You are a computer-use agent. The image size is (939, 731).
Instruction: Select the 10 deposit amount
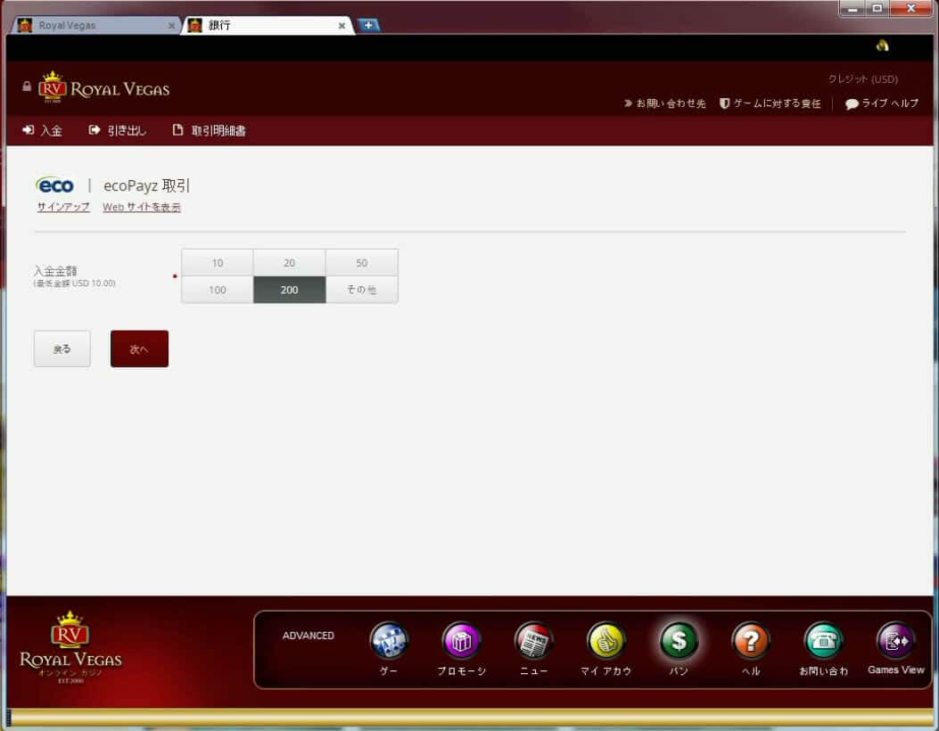(x=218, y=263)
